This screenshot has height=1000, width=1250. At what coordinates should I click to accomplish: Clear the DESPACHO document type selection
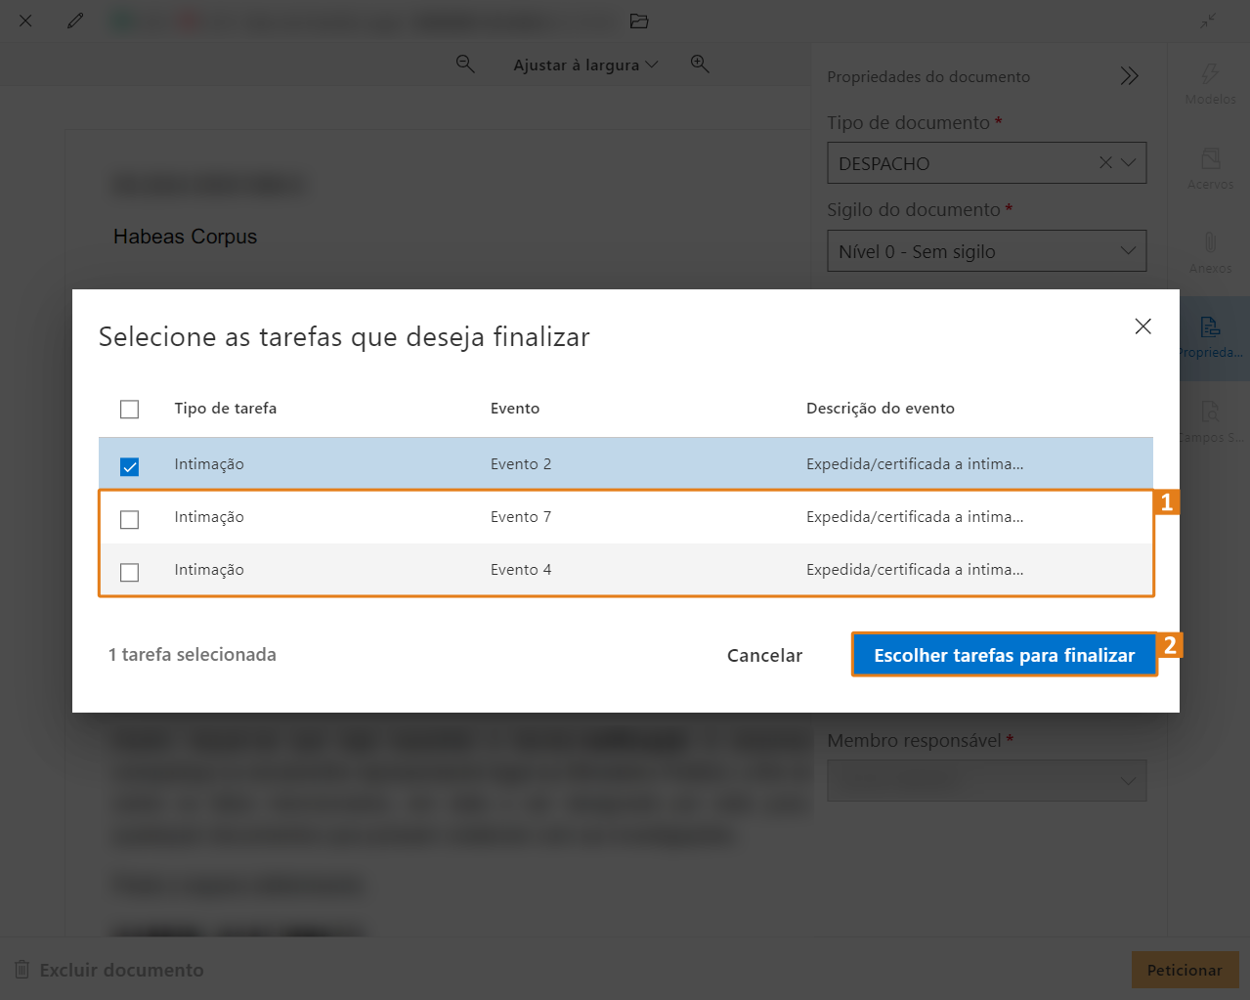point(1105,163)
